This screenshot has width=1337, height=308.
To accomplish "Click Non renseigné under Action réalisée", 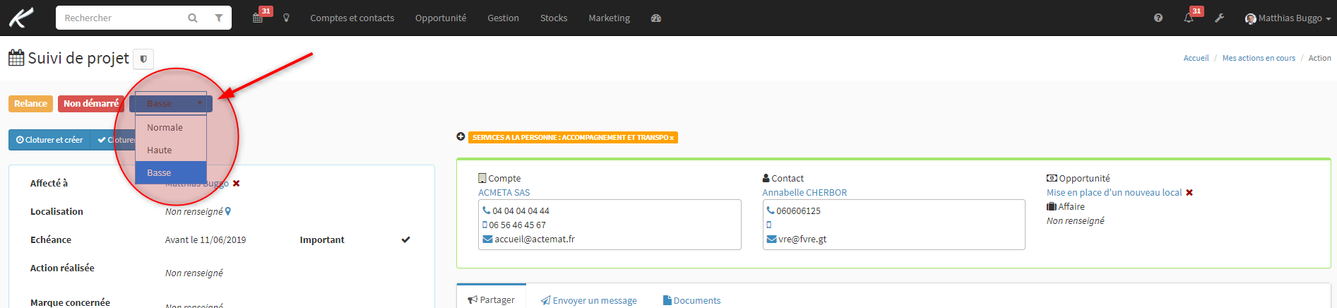I will tap(194, 273).
